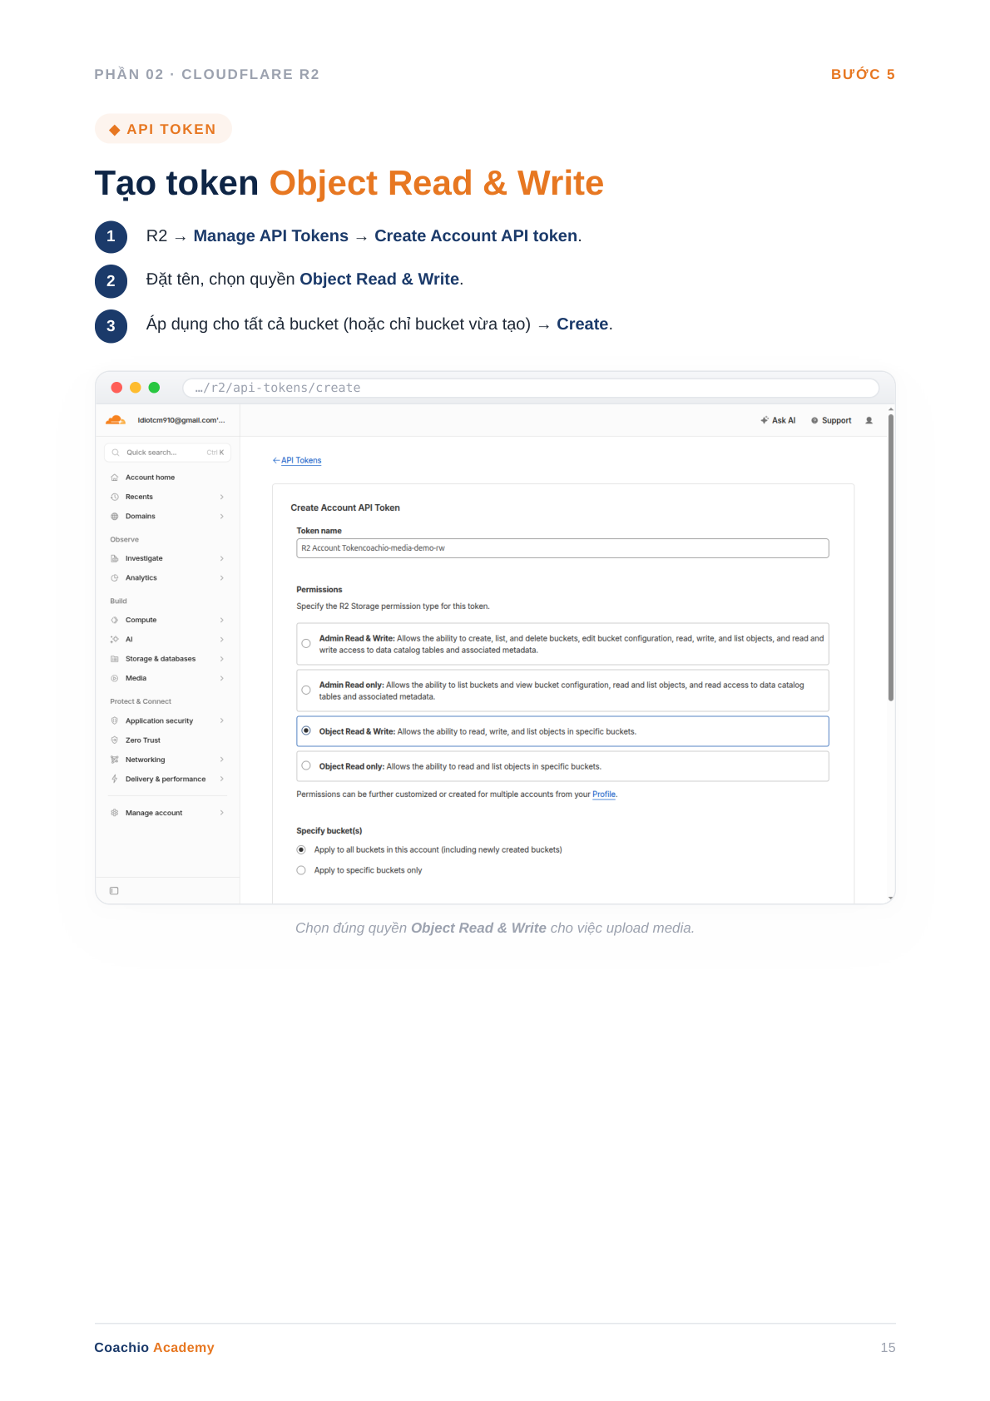Click the Media play icon
Image resolution: width=990 pixels, height=1401 pixels.
[x=115, y=678]
